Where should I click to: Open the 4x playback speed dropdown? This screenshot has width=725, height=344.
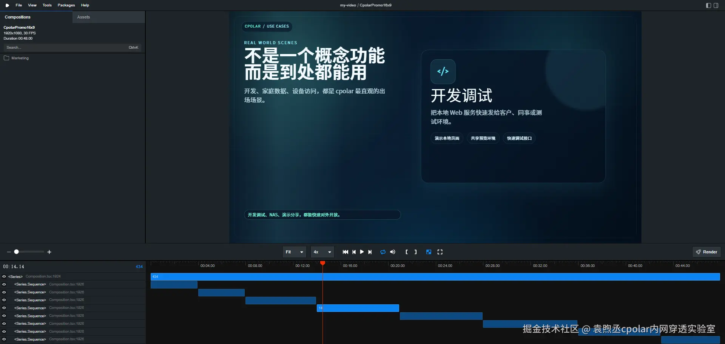point(322,252)
